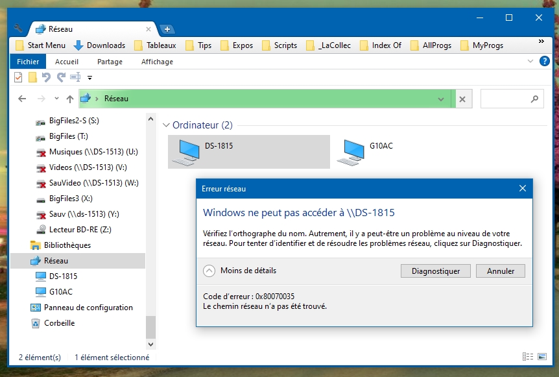Image resolution: width=559 pixels, height=377 pixels.
Task: Click the undo quick access icon
Action: tap(46, 77)
